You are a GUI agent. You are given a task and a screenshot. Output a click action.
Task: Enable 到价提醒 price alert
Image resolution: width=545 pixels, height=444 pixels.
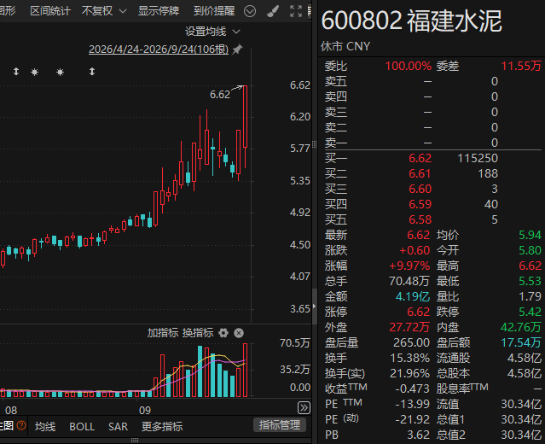click(x=214, y=11)
